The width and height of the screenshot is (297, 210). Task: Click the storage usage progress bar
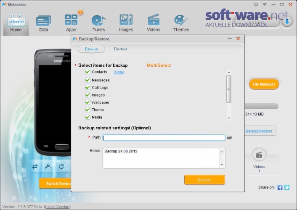[261, 106]
